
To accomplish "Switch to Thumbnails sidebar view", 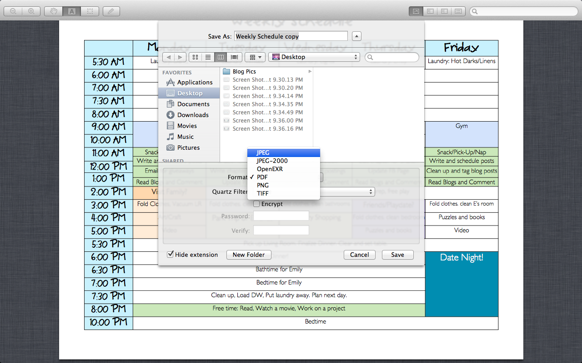I will click(430, 11).
